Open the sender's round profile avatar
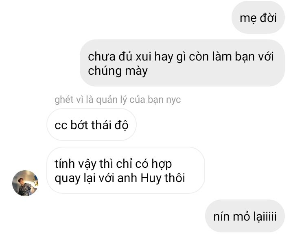 tap(25, 183)
